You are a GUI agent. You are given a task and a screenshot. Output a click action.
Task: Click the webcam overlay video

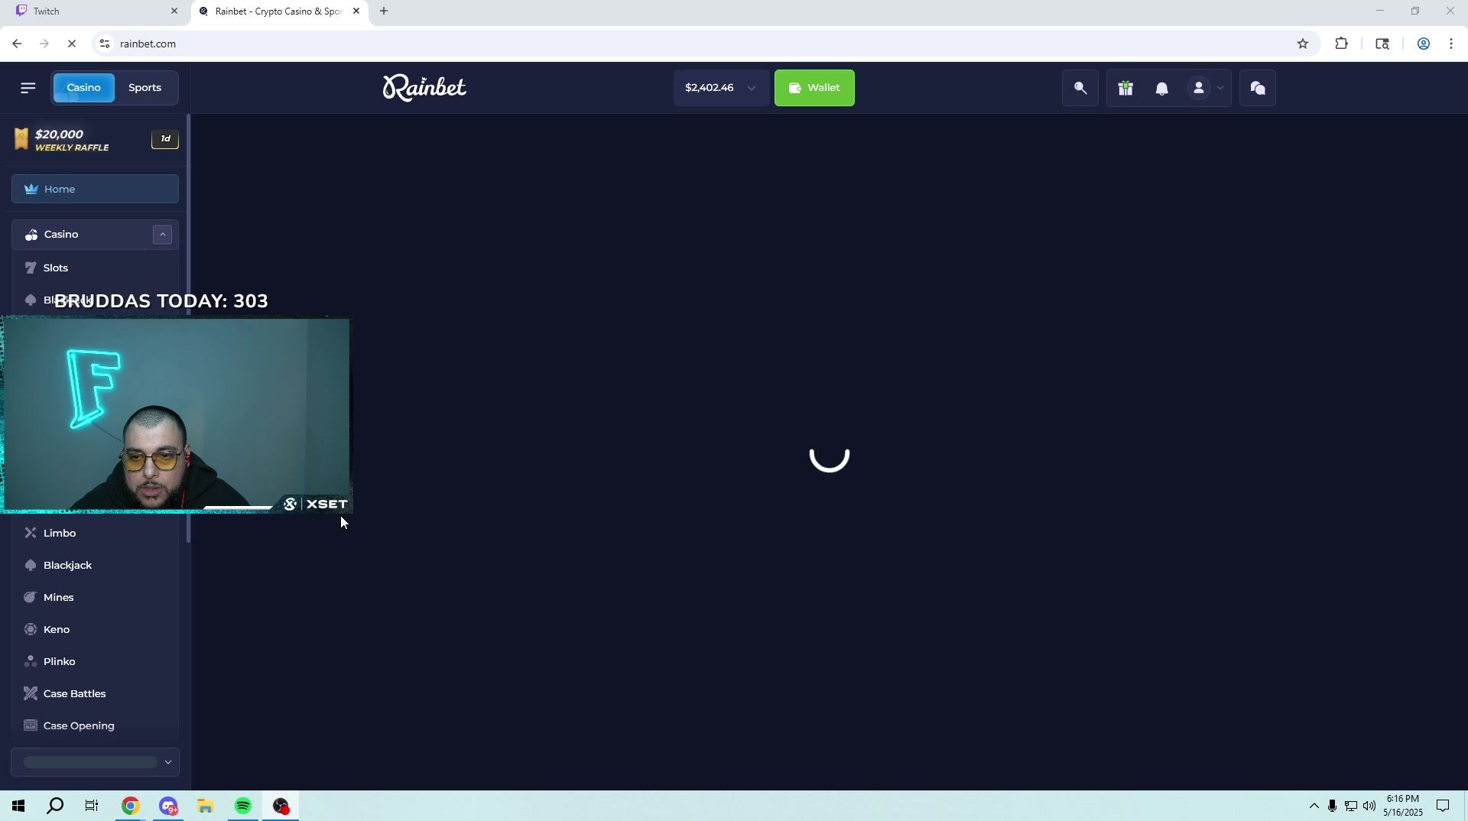tap(175, 415)
